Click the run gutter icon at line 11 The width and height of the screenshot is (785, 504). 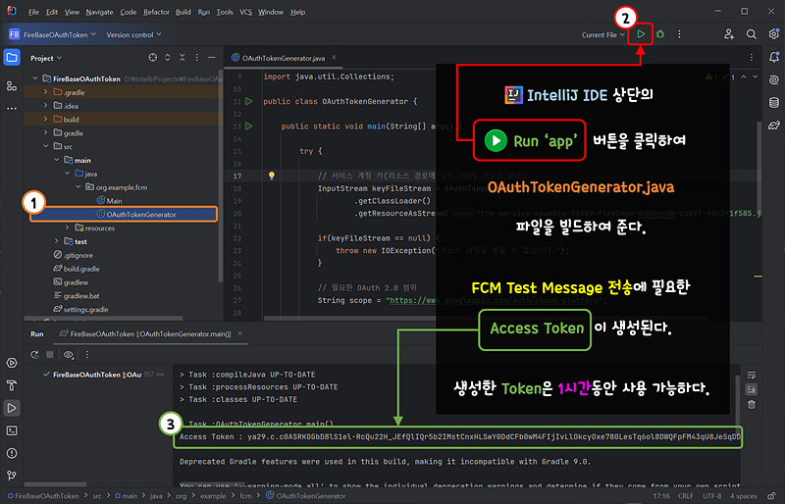click(x=249, y=101)
